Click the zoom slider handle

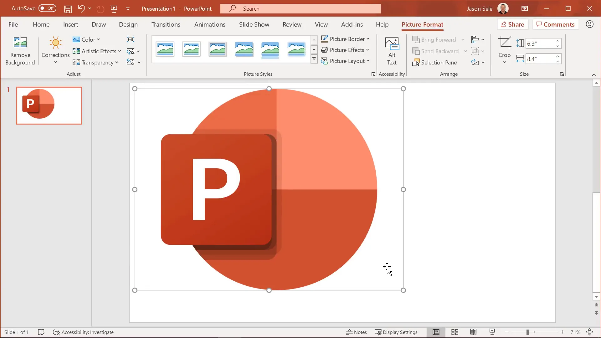point(528,332)
